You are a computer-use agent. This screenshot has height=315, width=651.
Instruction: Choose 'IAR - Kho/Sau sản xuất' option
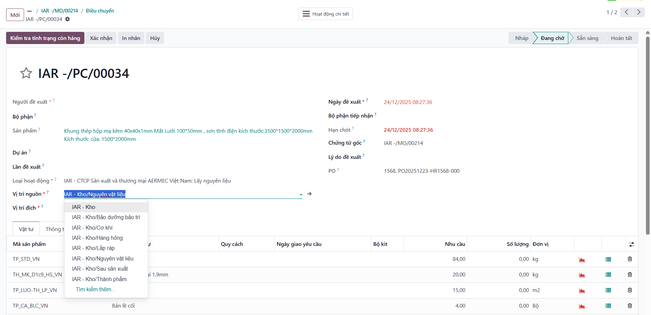106,269
